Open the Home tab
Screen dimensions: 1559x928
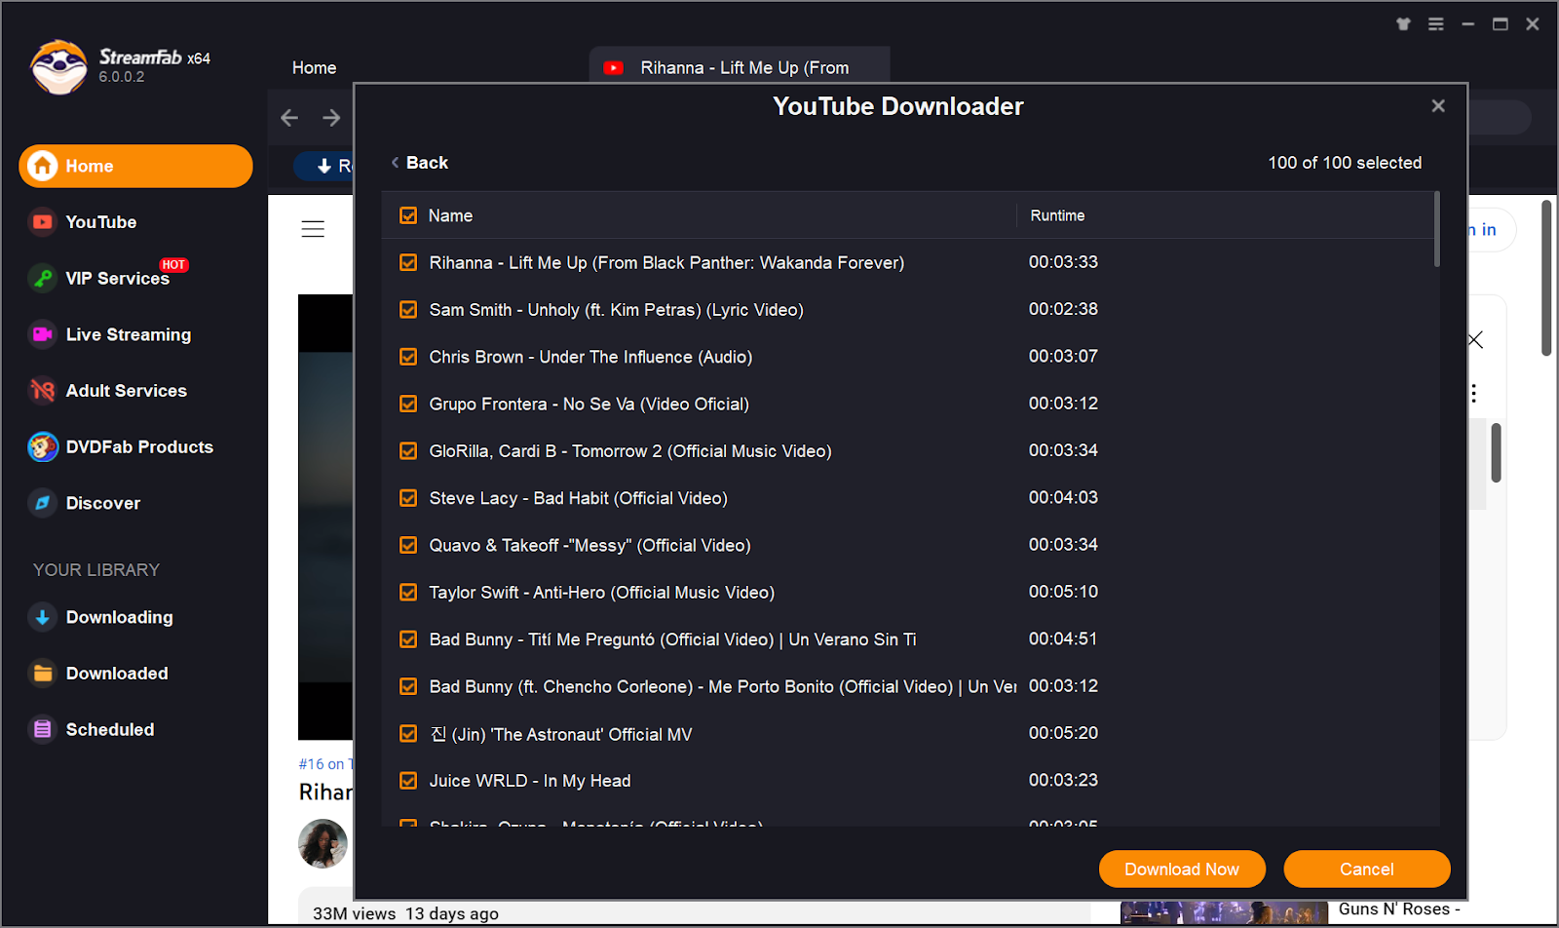tap(314, 68)
